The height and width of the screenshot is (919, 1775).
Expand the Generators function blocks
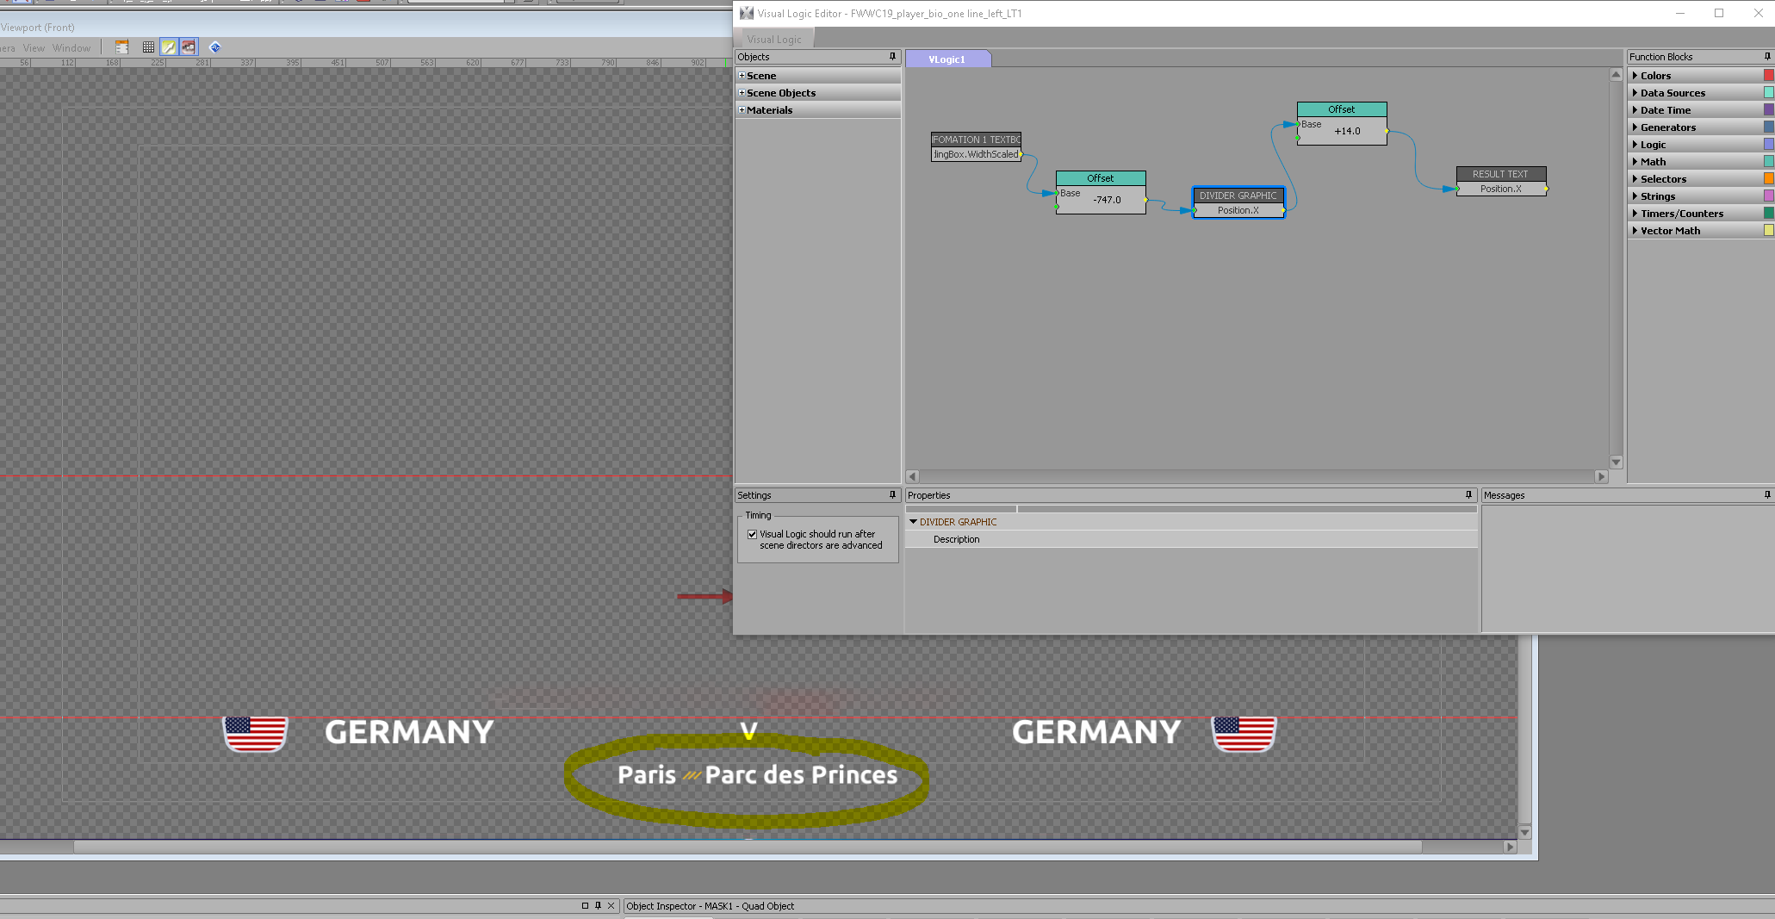[1635, 127]
